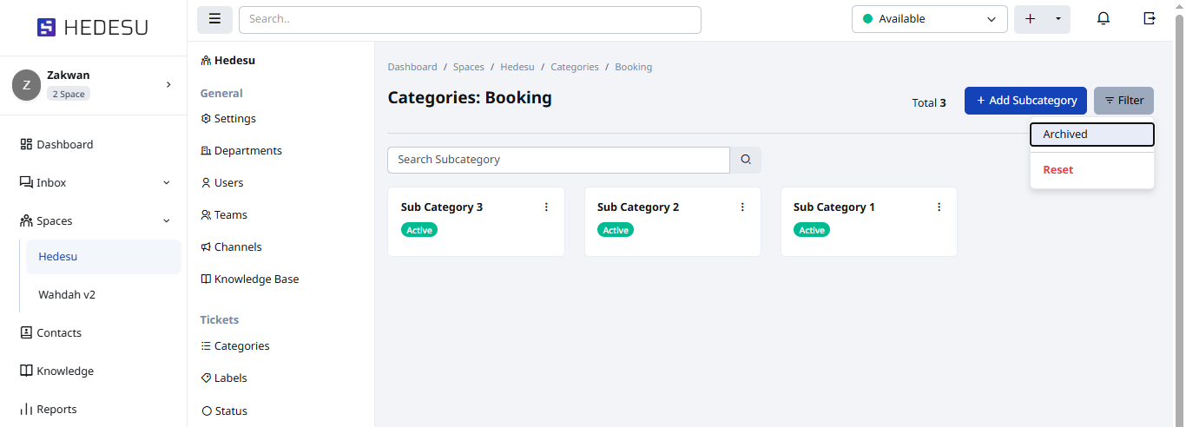Open Sub Category 2 three-dot menu

pyautogui.click(x=742, y=207)
